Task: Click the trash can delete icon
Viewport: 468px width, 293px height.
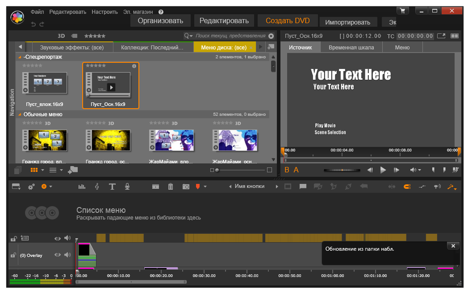Action: [170, 187]
